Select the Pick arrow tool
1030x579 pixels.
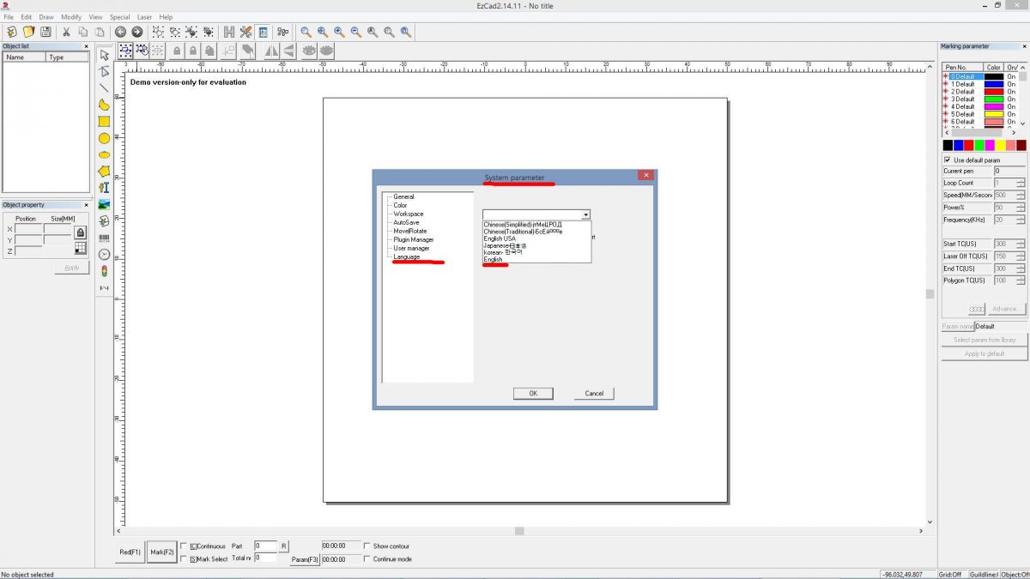[105, 56]
